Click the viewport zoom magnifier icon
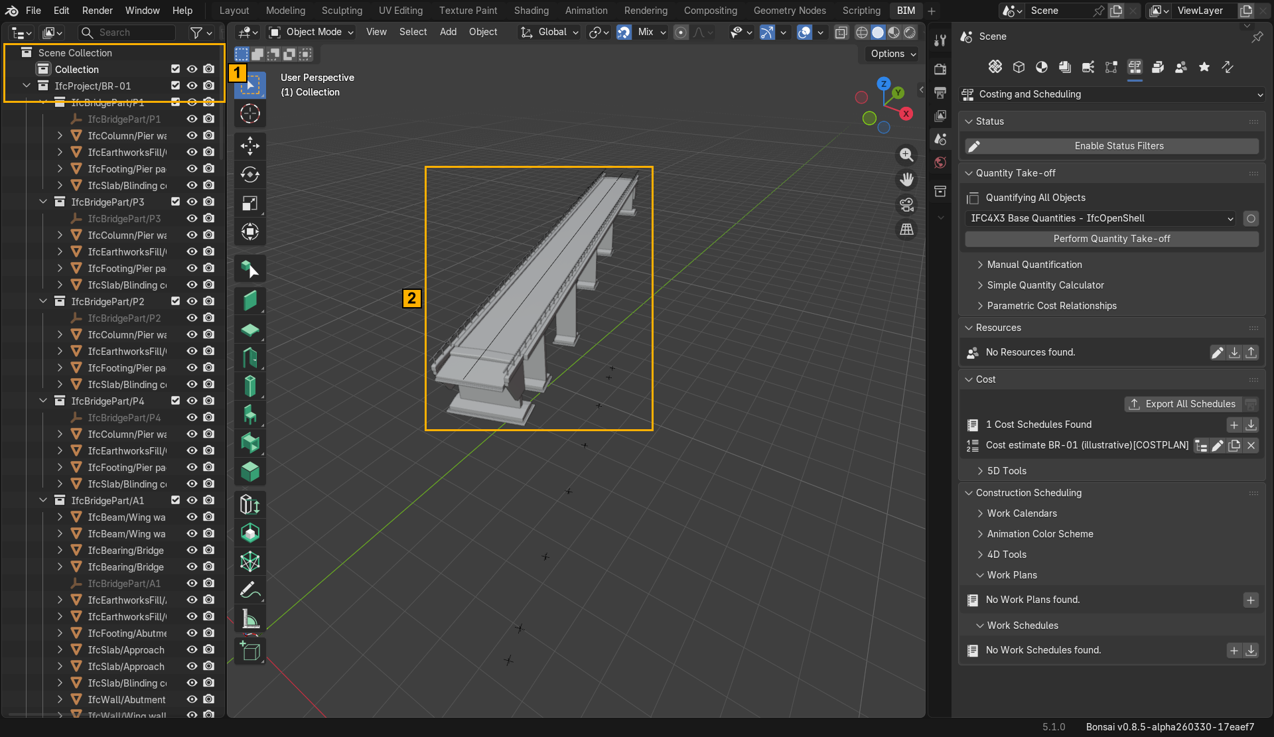Image resolution: width=1274 pixels, height=737 pixels. [x=906, y=155]
